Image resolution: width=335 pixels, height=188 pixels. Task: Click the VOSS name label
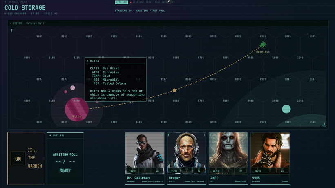click(x=256, y=178)
